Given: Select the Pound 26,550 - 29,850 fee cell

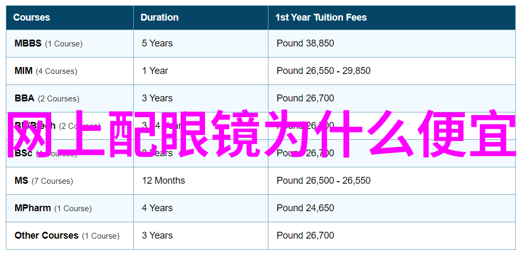Looking at the screenshot, I should [x=392, y=71].
